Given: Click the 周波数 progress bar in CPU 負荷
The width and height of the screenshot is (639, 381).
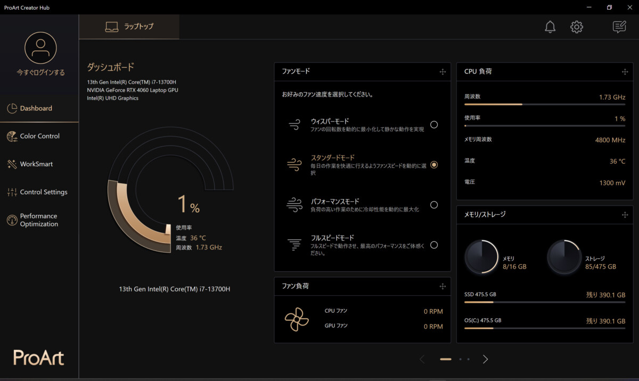Looking at the screenshot, I should tap(545, 104).
